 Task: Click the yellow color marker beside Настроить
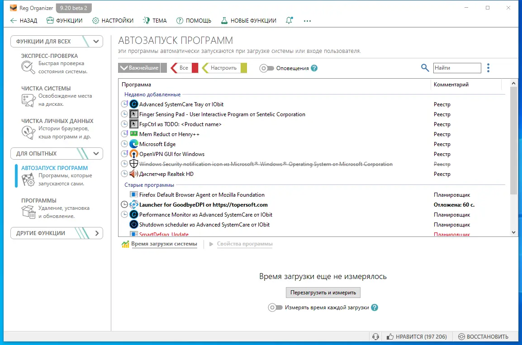244,68
